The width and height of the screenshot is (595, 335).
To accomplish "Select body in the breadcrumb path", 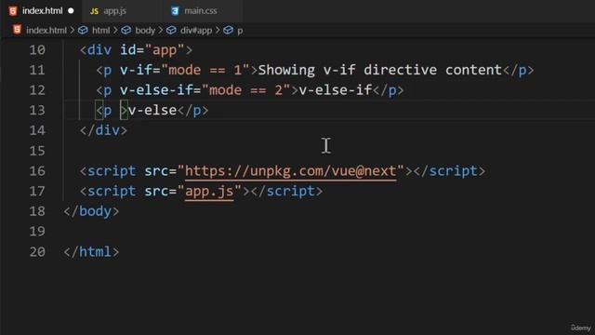I will 145,31.
